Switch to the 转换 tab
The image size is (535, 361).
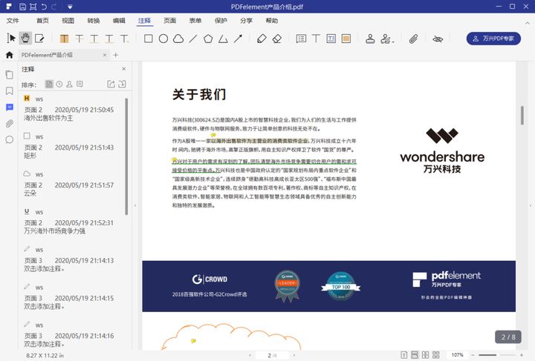click(94, 21)
